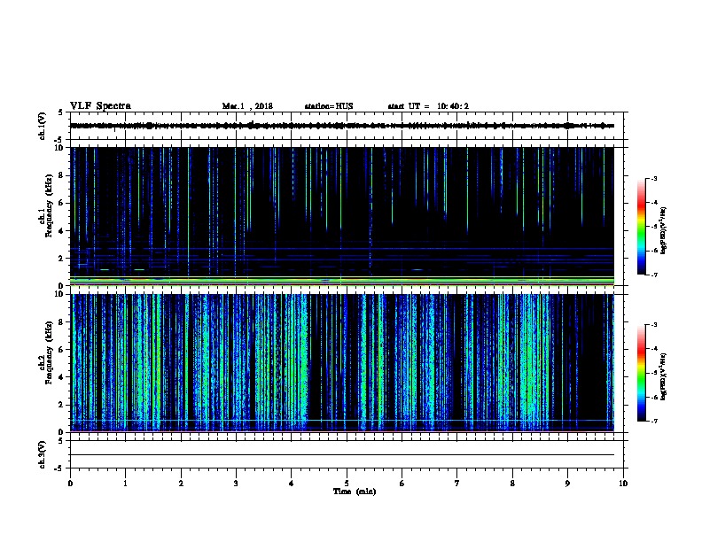Viewport: 702px width, 542px height.
Task: Click the "VLF Spectra" plot title
Action: (x=100, y=105)
